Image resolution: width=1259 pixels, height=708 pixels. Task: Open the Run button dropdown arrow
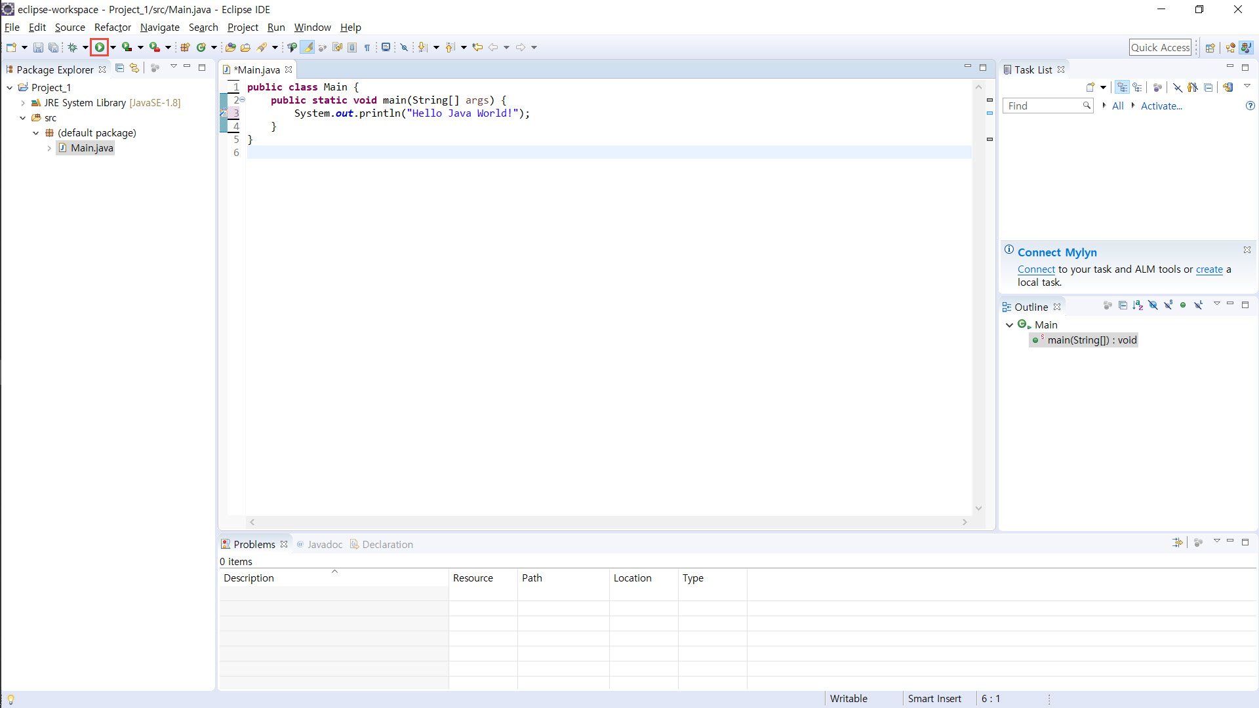tap(113, 47)
